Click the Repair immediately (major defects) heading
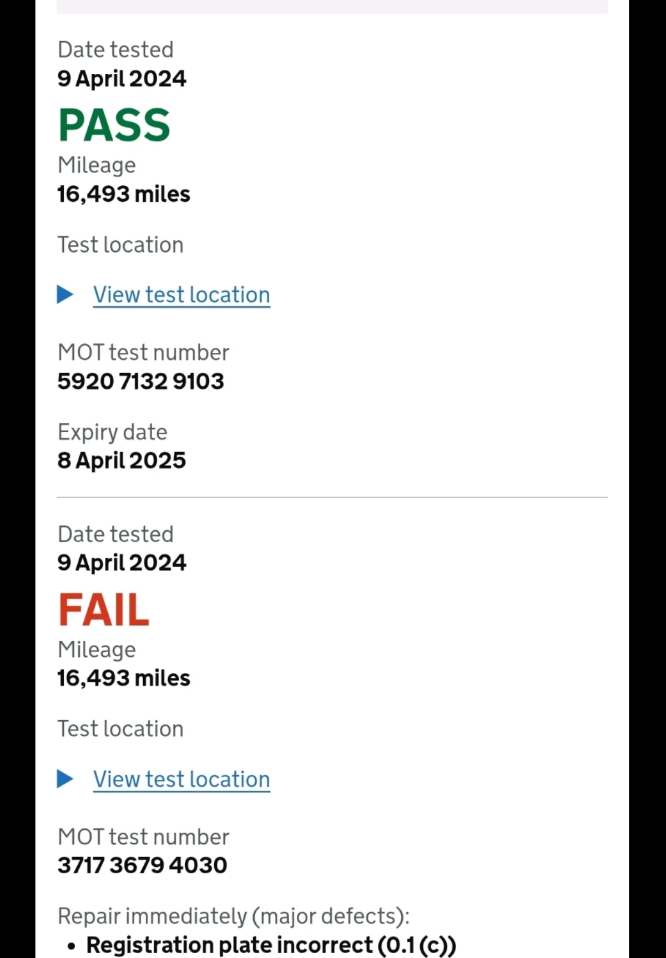Image resolution: width=666 pixels, height=958 pixels. 234,916
